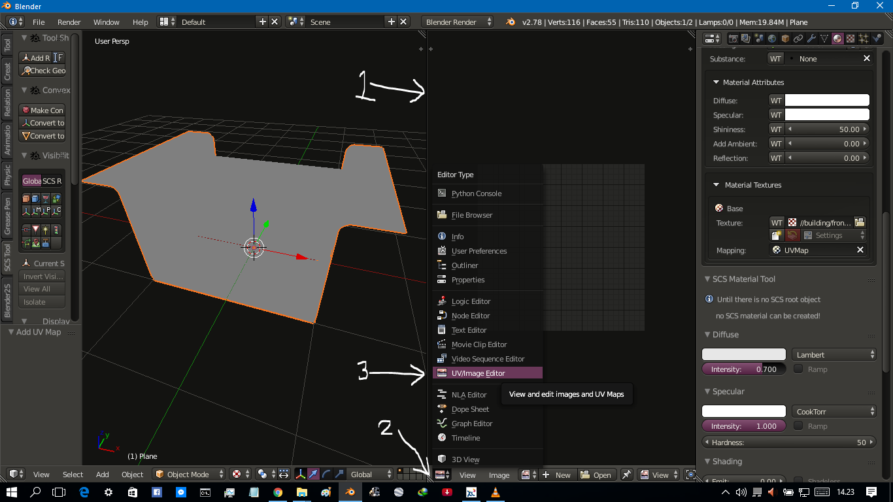This screenshot has height=502, width=893.
Task: Open the Modifiers tab (wrench icon)
Action: (x=812, y=38)
